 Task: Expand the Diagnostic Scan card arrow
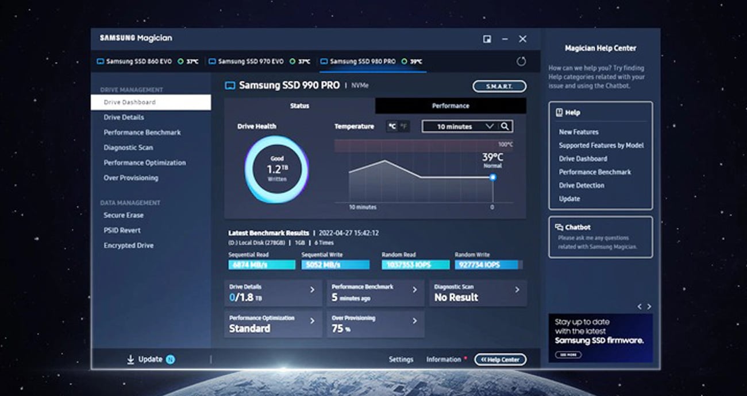[x=517, y=290]
